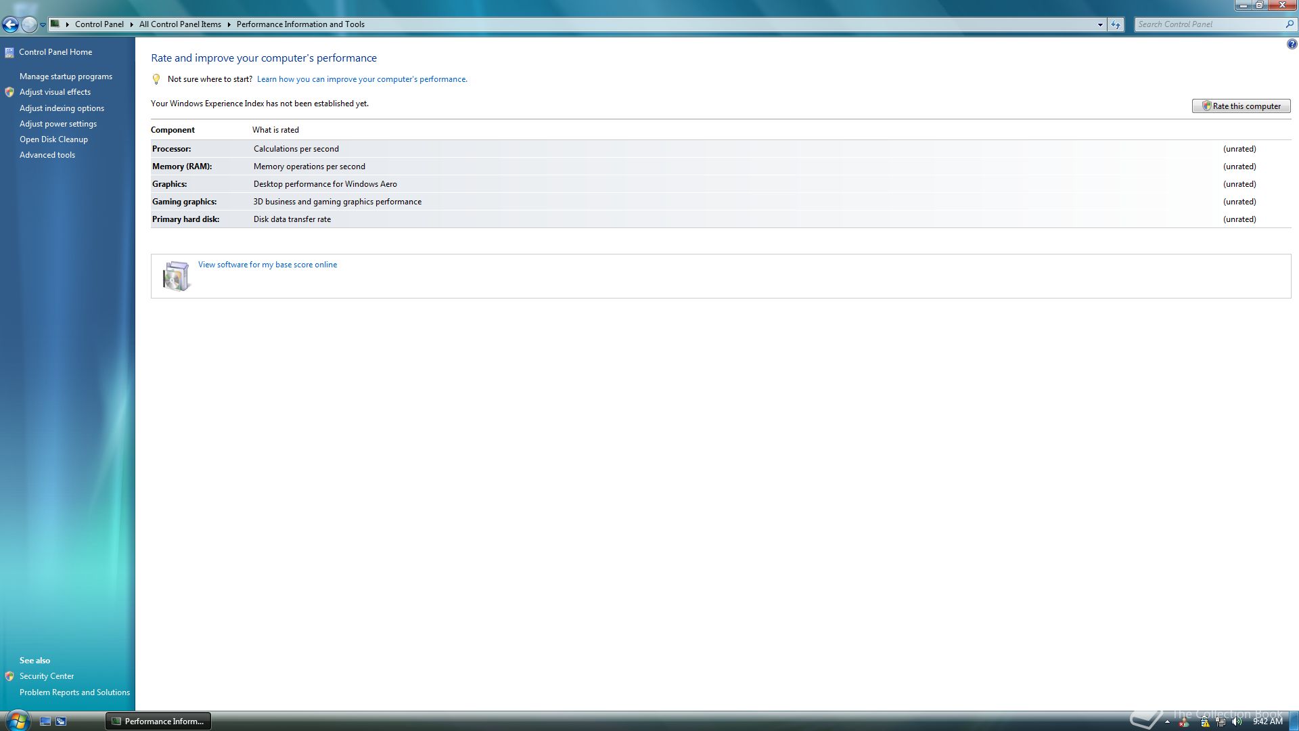Image resolution: width=1299 pixels, height=731 pixels.
Task: Click the What is rated column header
Action: coord(275,130)
